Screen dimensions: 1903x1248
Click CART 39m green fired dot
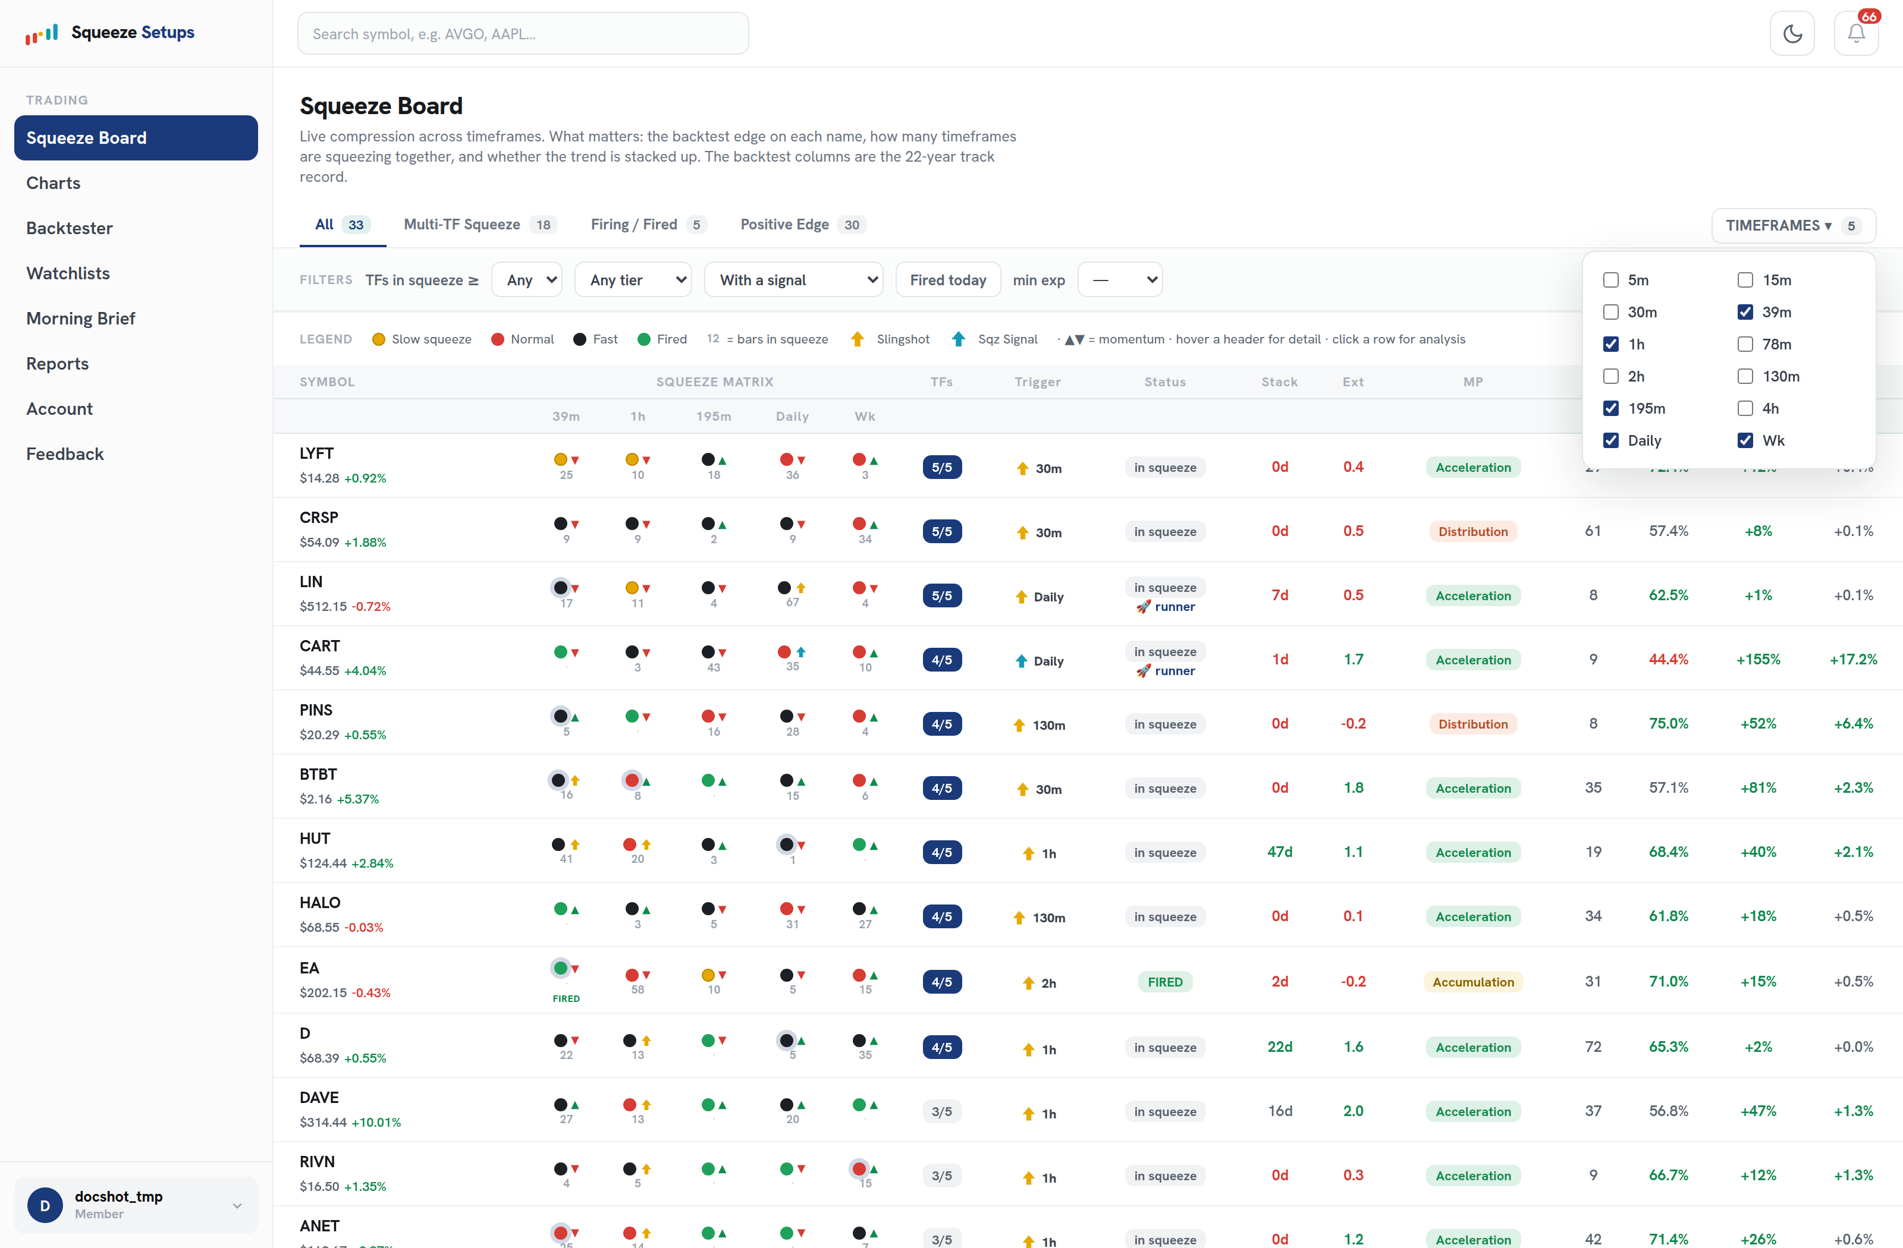561,652
